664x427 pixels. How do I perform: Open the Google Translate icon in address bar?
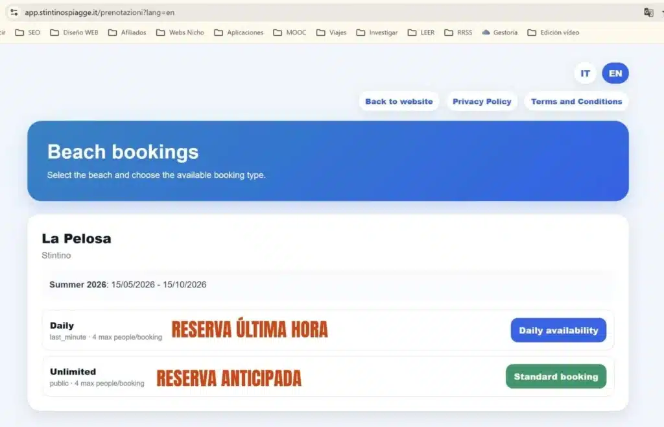point(648,12)
